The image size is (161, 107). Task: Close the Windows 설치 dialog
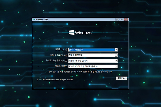click(x=126, y=20)
